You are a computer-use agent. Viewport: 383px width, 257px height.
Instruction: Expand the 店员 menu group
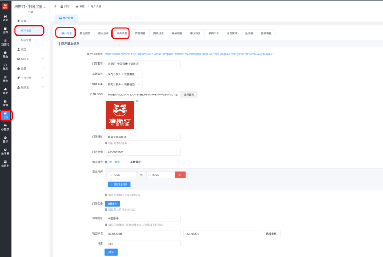coord(30,49)
